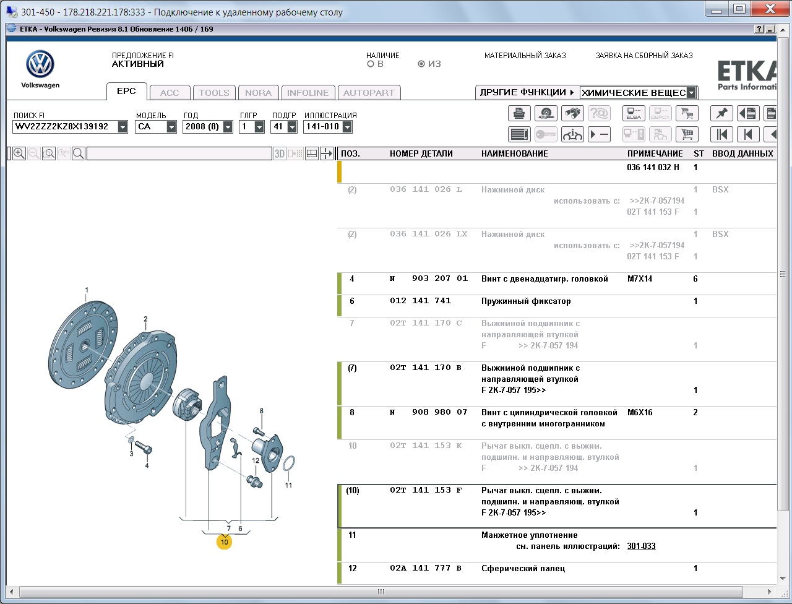Open the ХИМИЧЕСКИЕ ВЕЩЕС dropdown
792x604 pixels.
[x=692, y=93]
